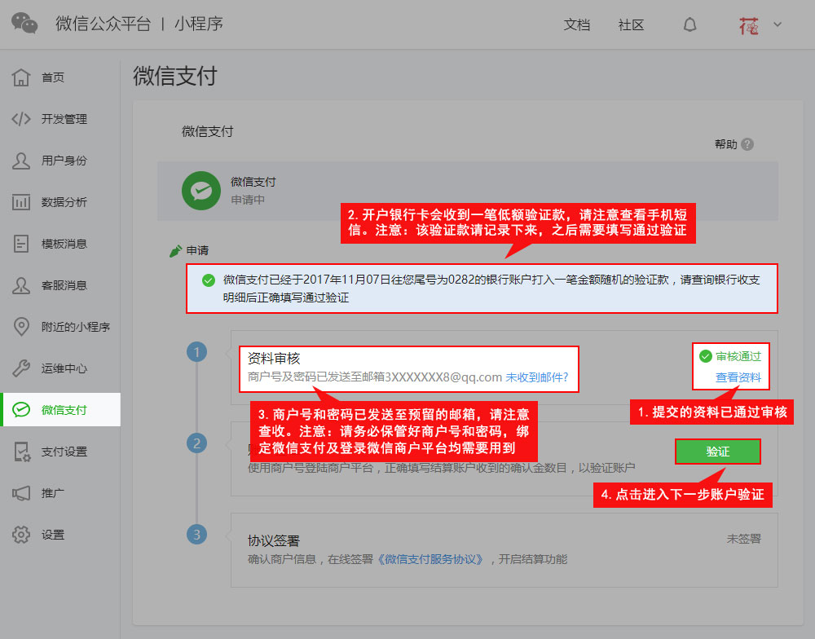Image resolution: width=815 pixels, height=639 pixels.
Task: Open the notification bell icon
Action: (x=689, y=24)
